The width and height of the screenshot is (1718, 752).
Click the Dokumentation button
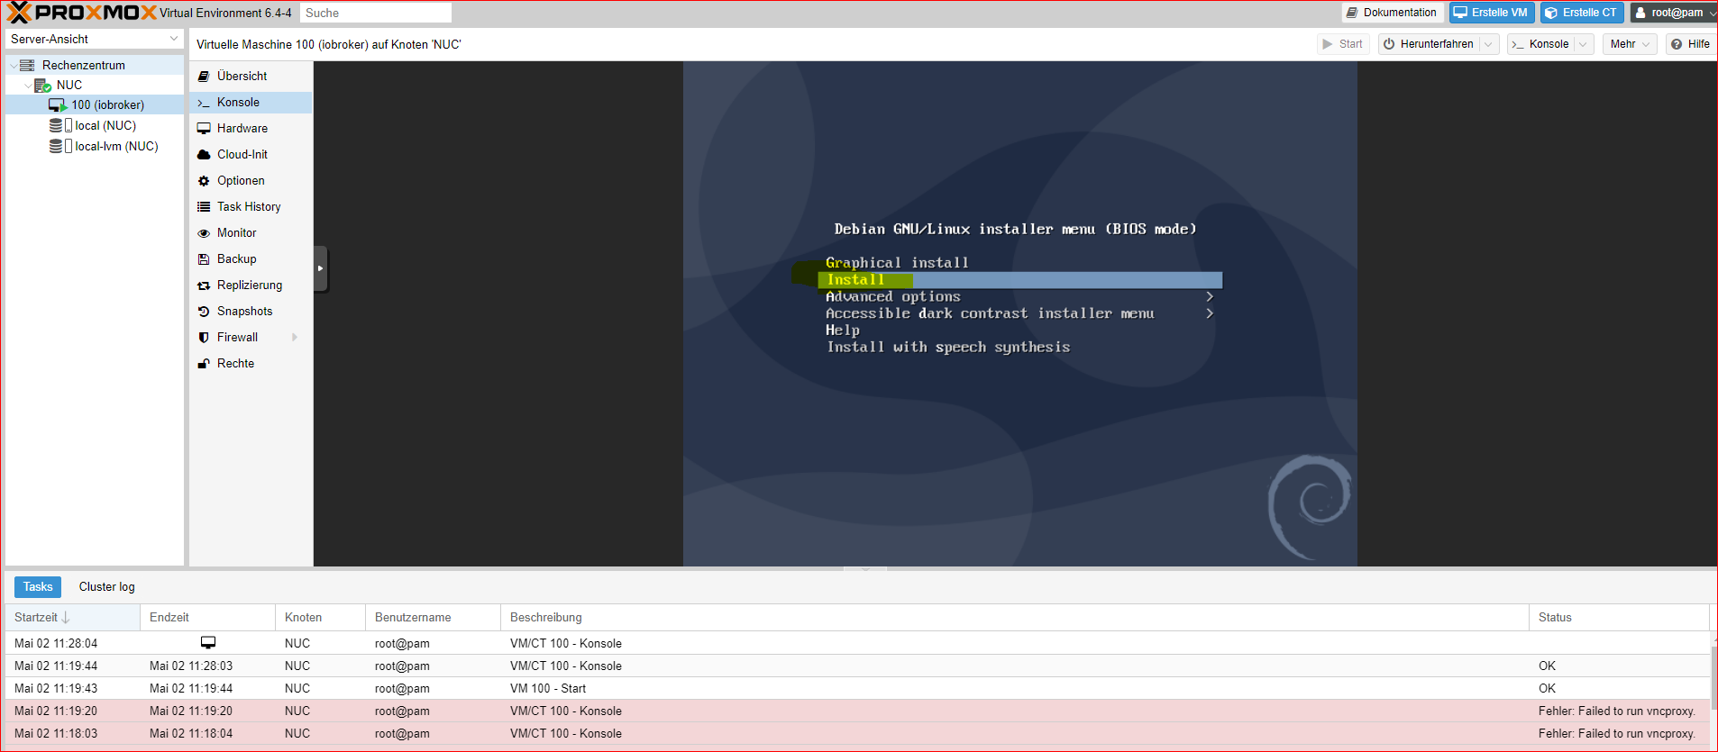(x=1393, y=13)
